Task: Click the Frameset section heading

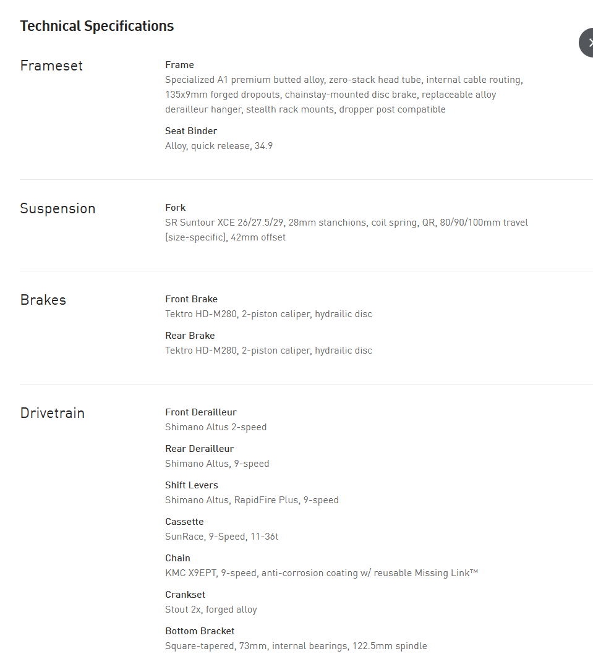Action: tap(51, 66)
